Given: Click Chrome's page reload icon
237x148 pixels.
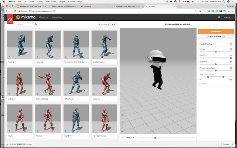Looking at the screenshot, I should point(14,11).
